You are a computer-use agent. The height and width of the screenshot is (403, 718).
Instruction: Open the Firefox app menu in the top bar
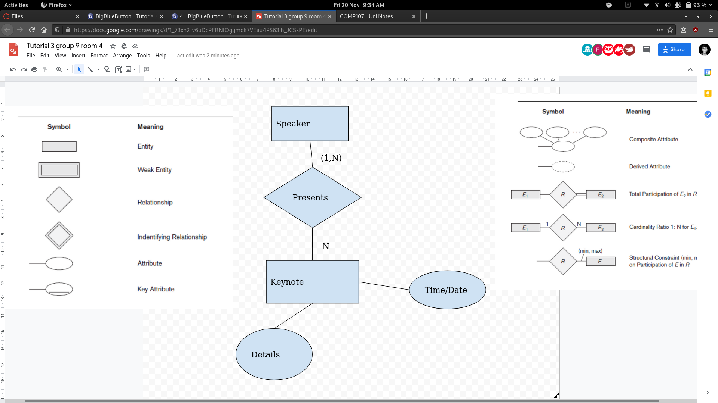click(56, 5)
